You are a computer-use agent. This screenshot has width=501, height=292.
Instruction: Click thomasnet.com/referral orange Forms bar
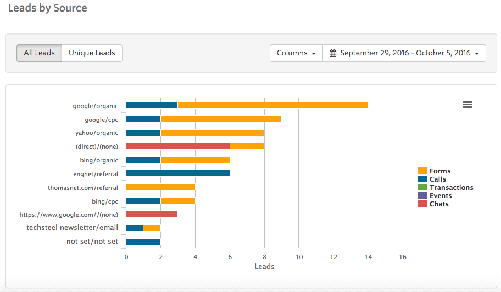160,187
